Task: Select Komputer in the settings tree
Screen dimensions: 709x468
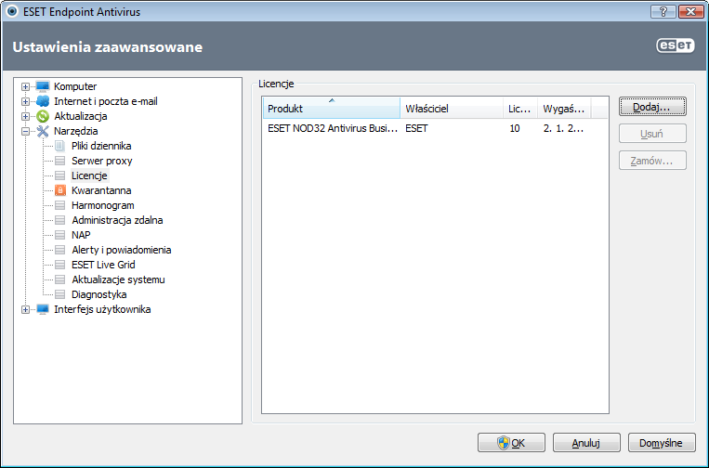Action: tap(75, 86)
